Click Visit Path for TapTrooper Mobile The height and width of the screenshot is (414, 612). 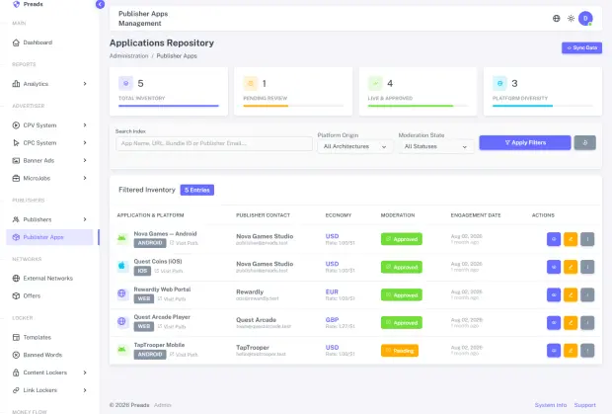[184, 355]
